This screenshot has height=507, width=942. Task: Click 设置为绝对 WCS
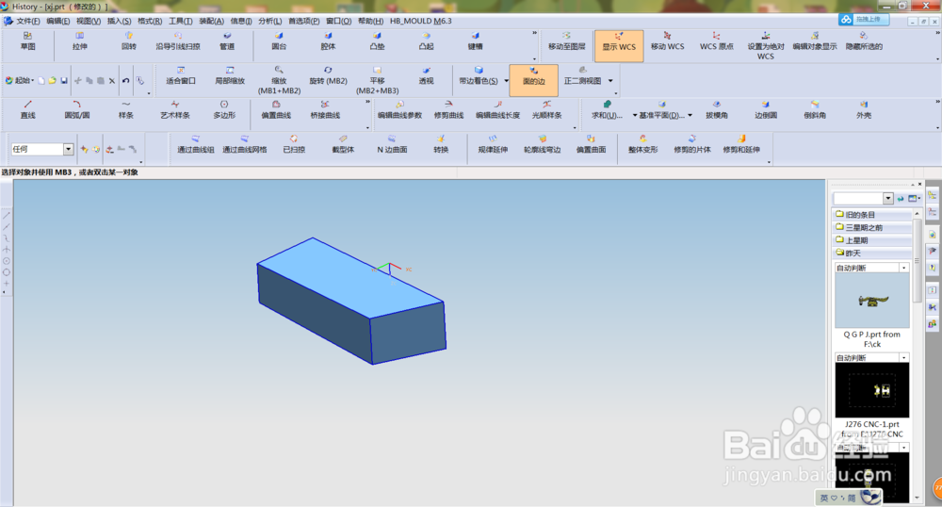coord(765,46)
